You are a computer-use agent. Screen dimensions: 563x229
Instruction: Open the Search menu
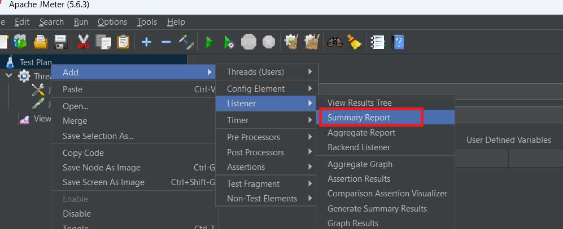click(x=51, y=22)
